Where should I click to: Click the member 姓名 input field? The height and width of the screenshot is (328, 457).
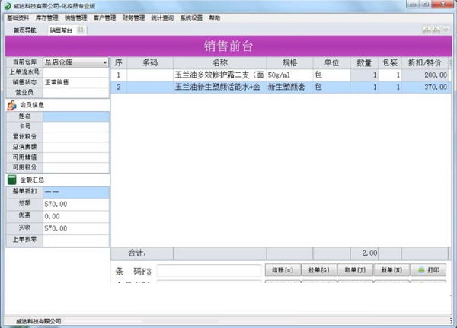point(76,116)
